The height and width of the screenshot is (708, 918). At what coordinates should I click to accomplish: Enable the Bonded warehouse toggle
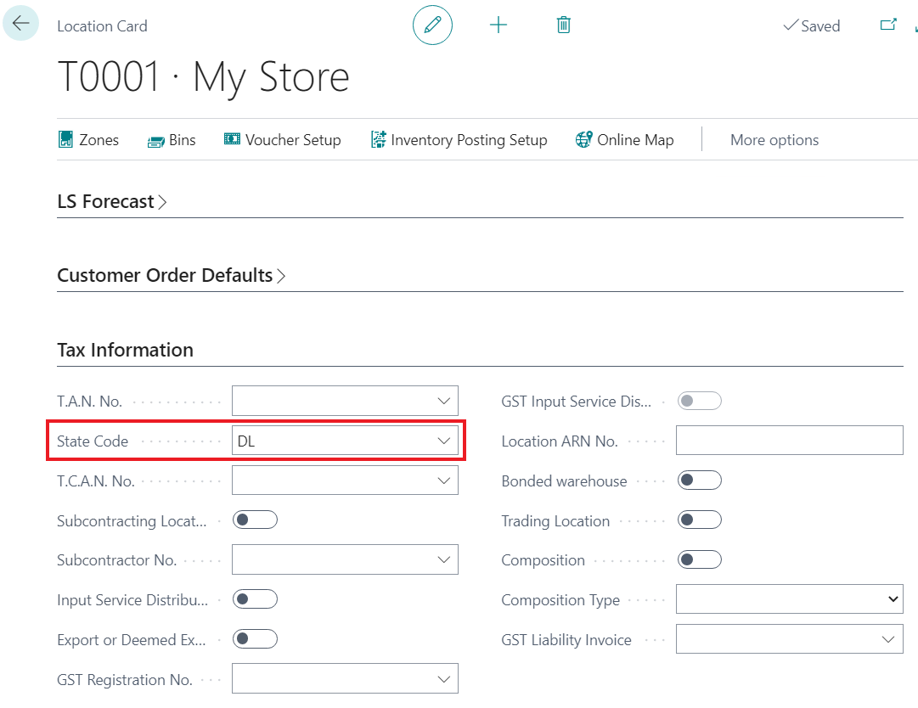tap(700, 480)
